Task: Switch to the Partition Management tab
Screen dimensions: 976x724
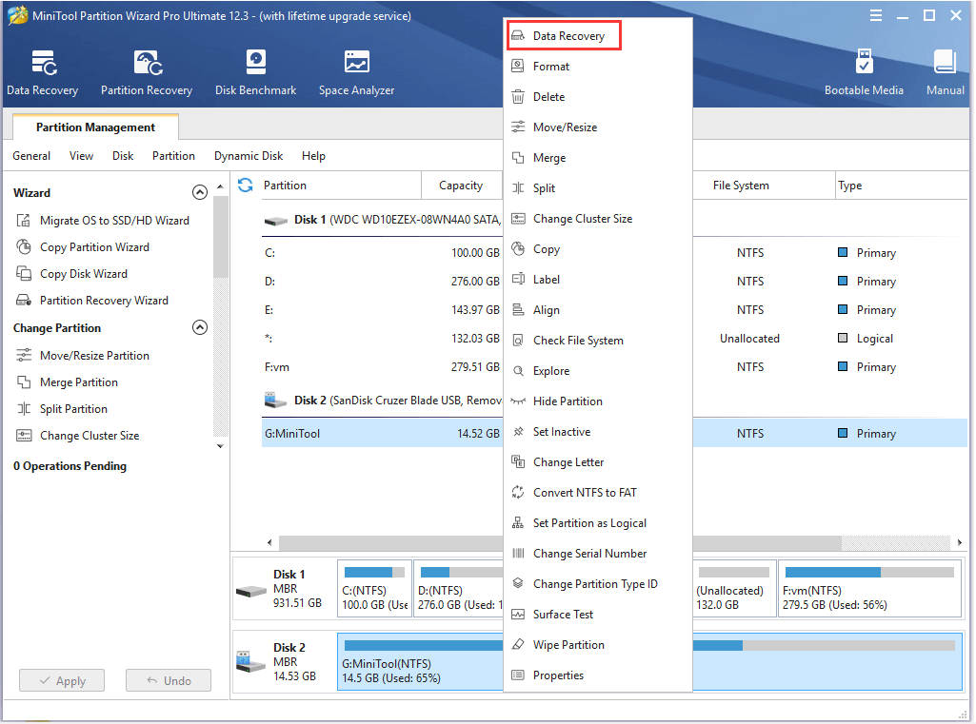Action: [x=96, y=127]
